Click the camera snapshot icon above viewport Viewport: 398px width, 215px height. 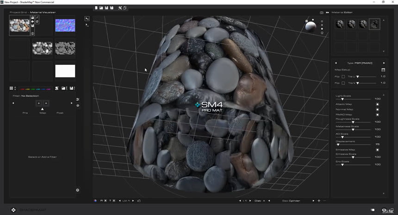coord(322,13)
